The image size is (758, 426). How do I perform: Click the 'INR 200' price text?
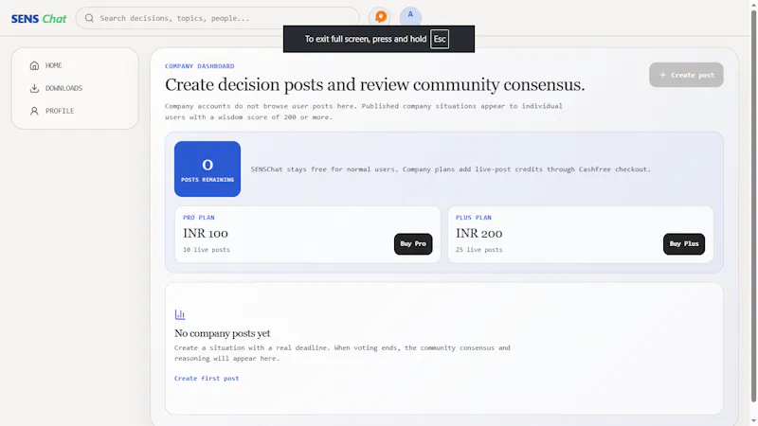[479, 233]
